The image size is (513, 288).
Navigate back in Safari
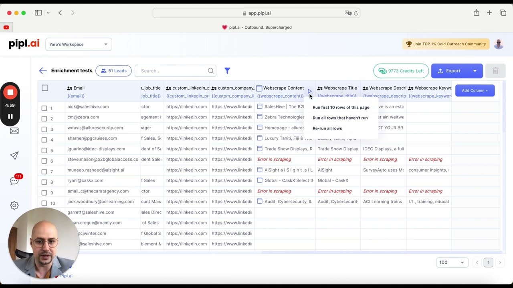pos(60,13)
